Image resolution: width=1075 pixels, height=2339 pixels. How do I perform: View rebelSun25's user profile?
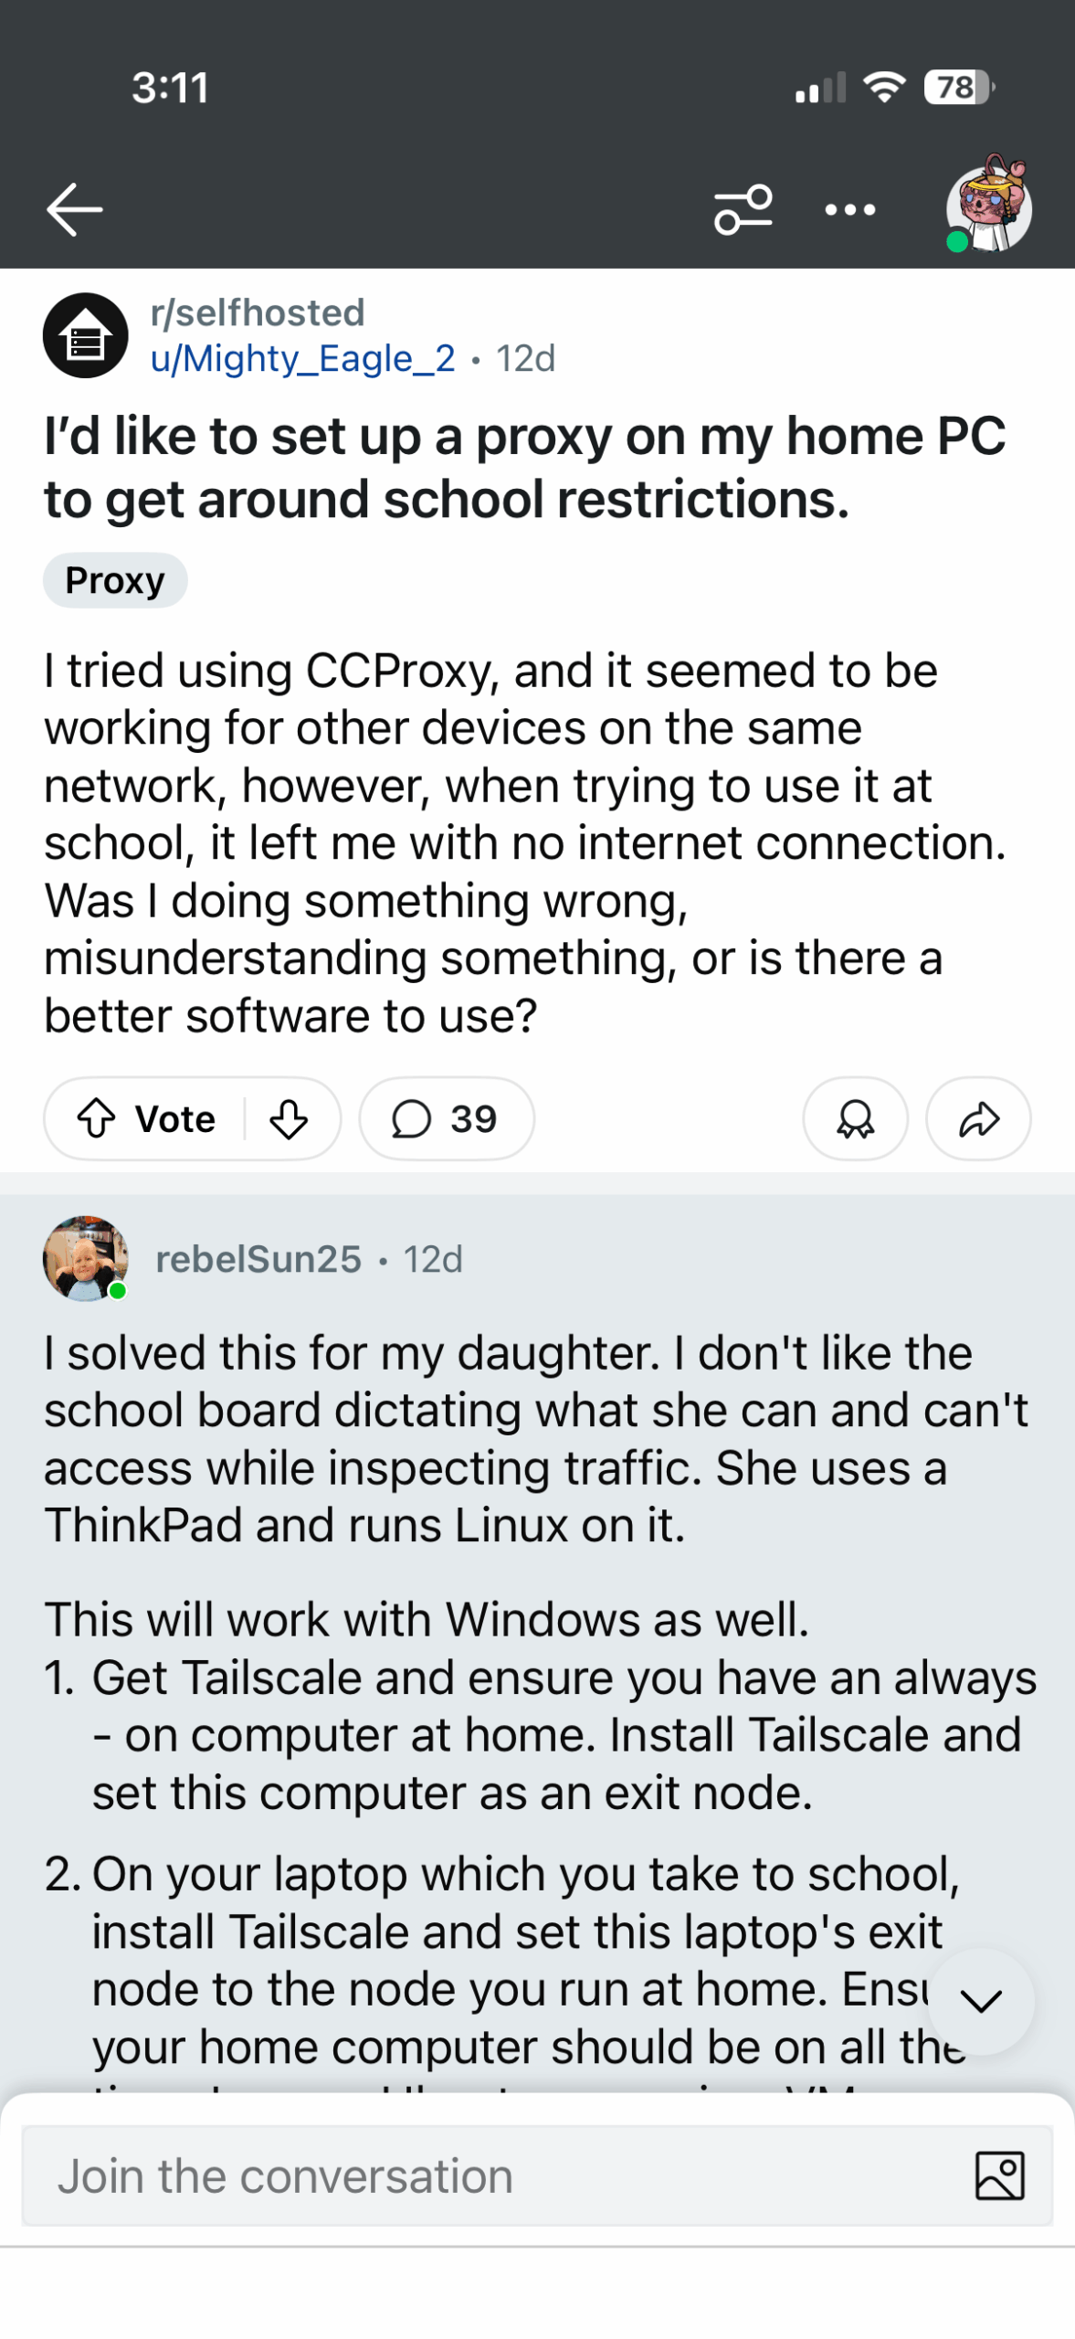pos(258,1259)
